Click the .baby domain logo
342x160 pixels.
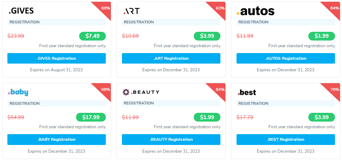pyautogui.click(x=18, y=93)
